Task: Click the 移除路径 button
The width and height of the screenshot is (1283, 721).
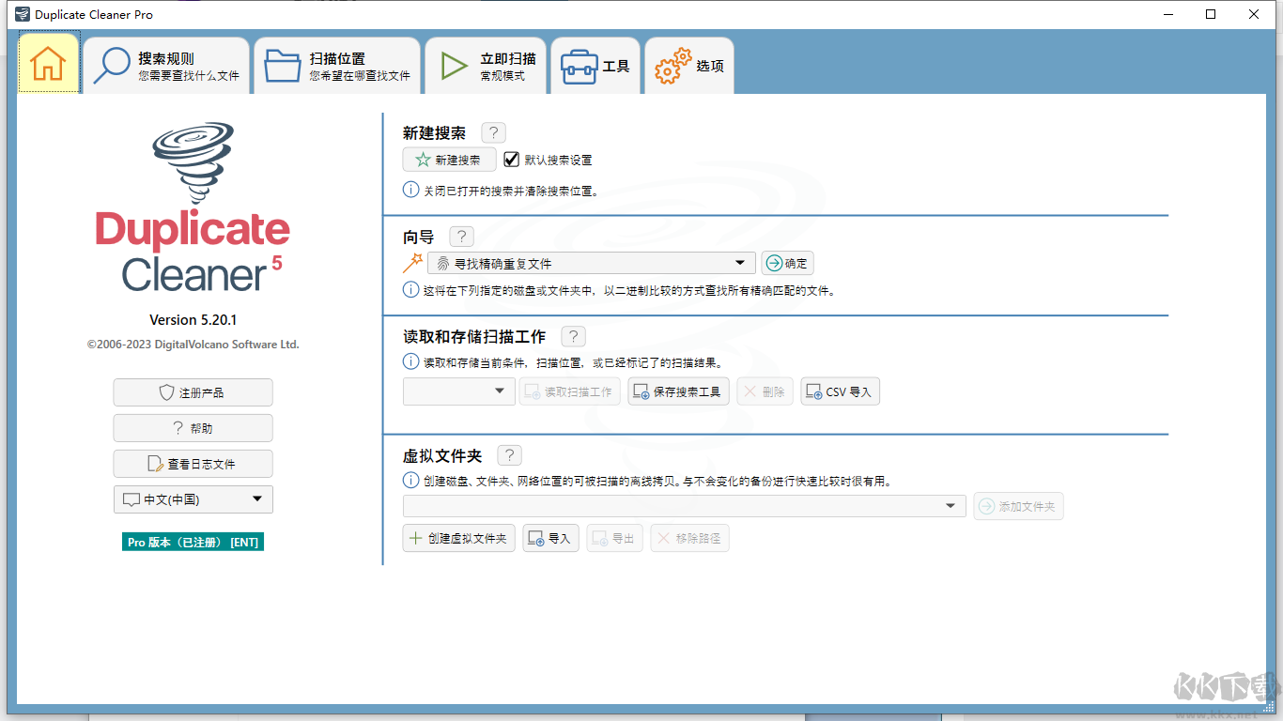Action: [689, 538]
